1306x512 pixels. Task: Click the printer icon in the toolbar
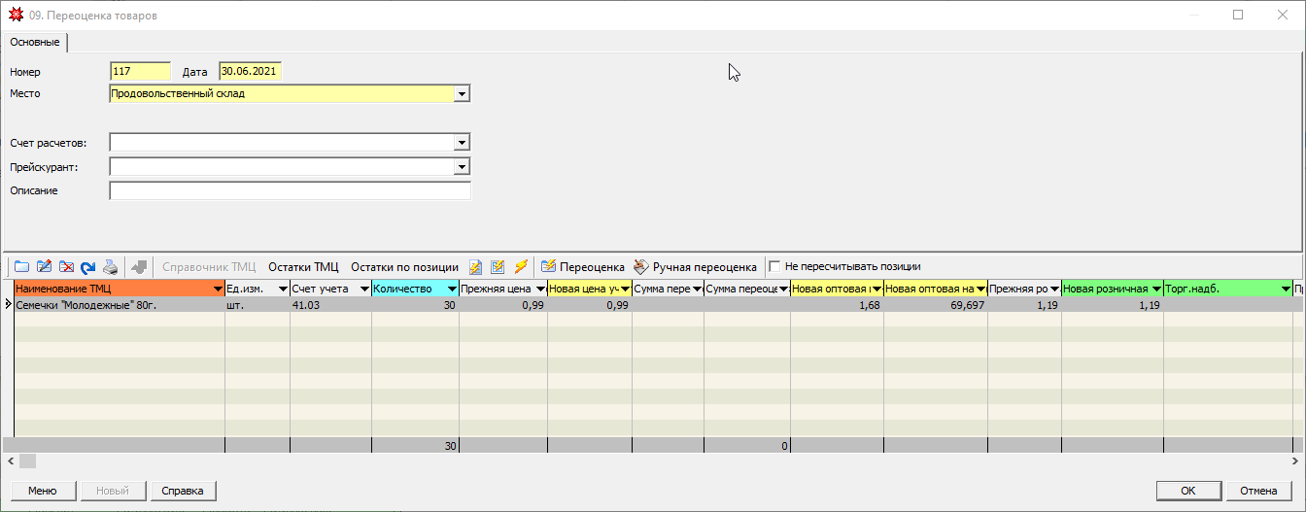[x=112, y=266]
